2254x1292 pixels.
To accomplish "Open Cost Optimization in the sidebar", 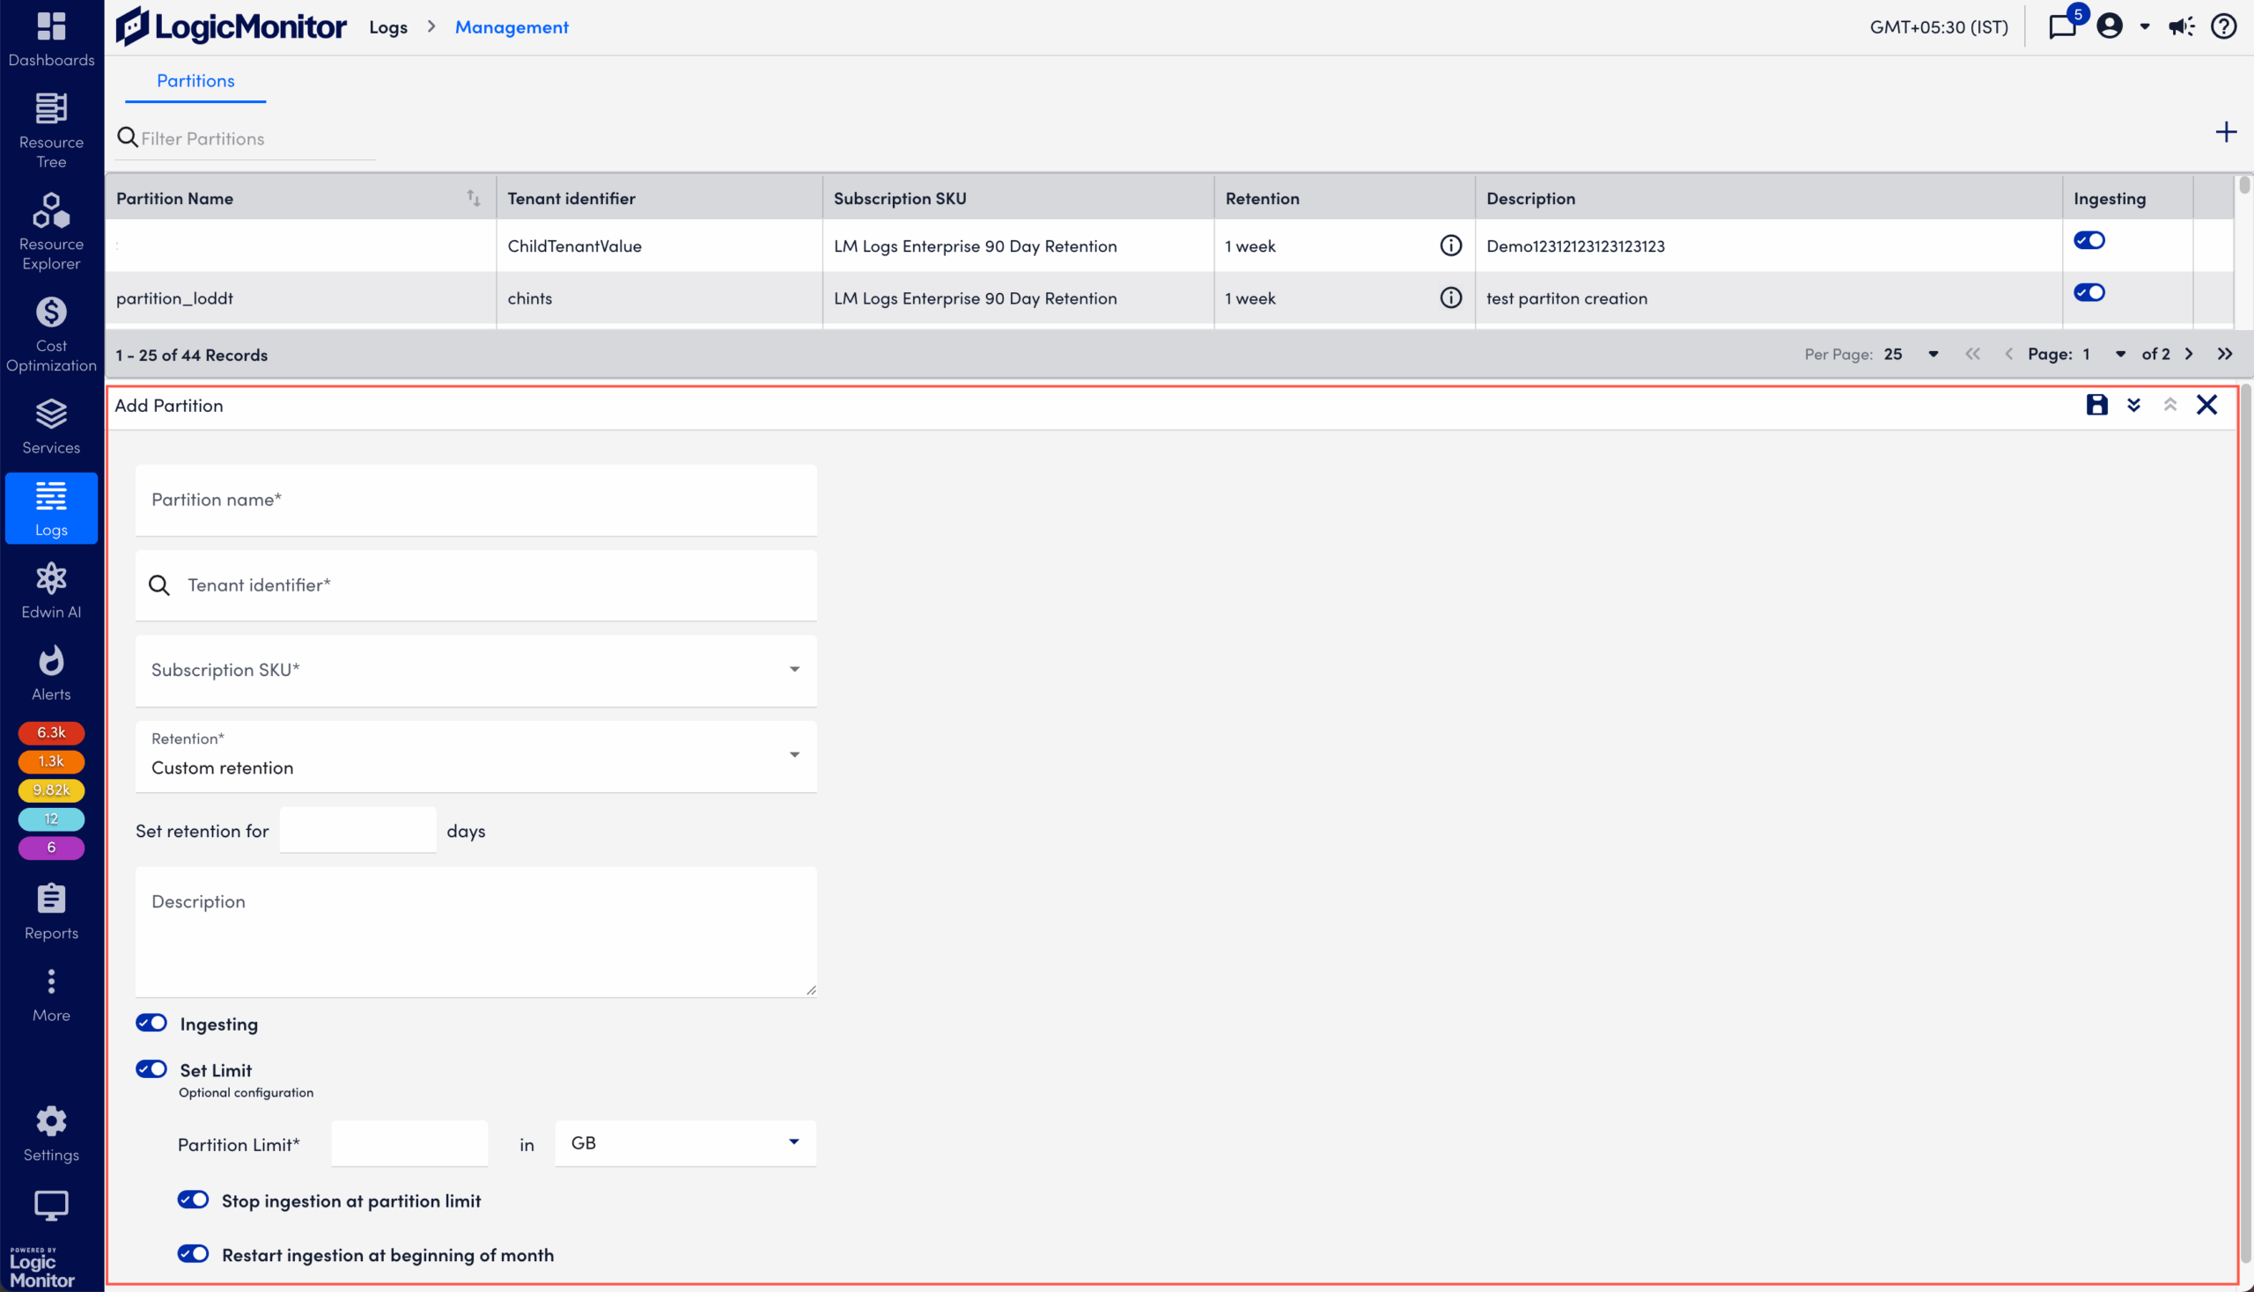I will click(x=50, y=332).
